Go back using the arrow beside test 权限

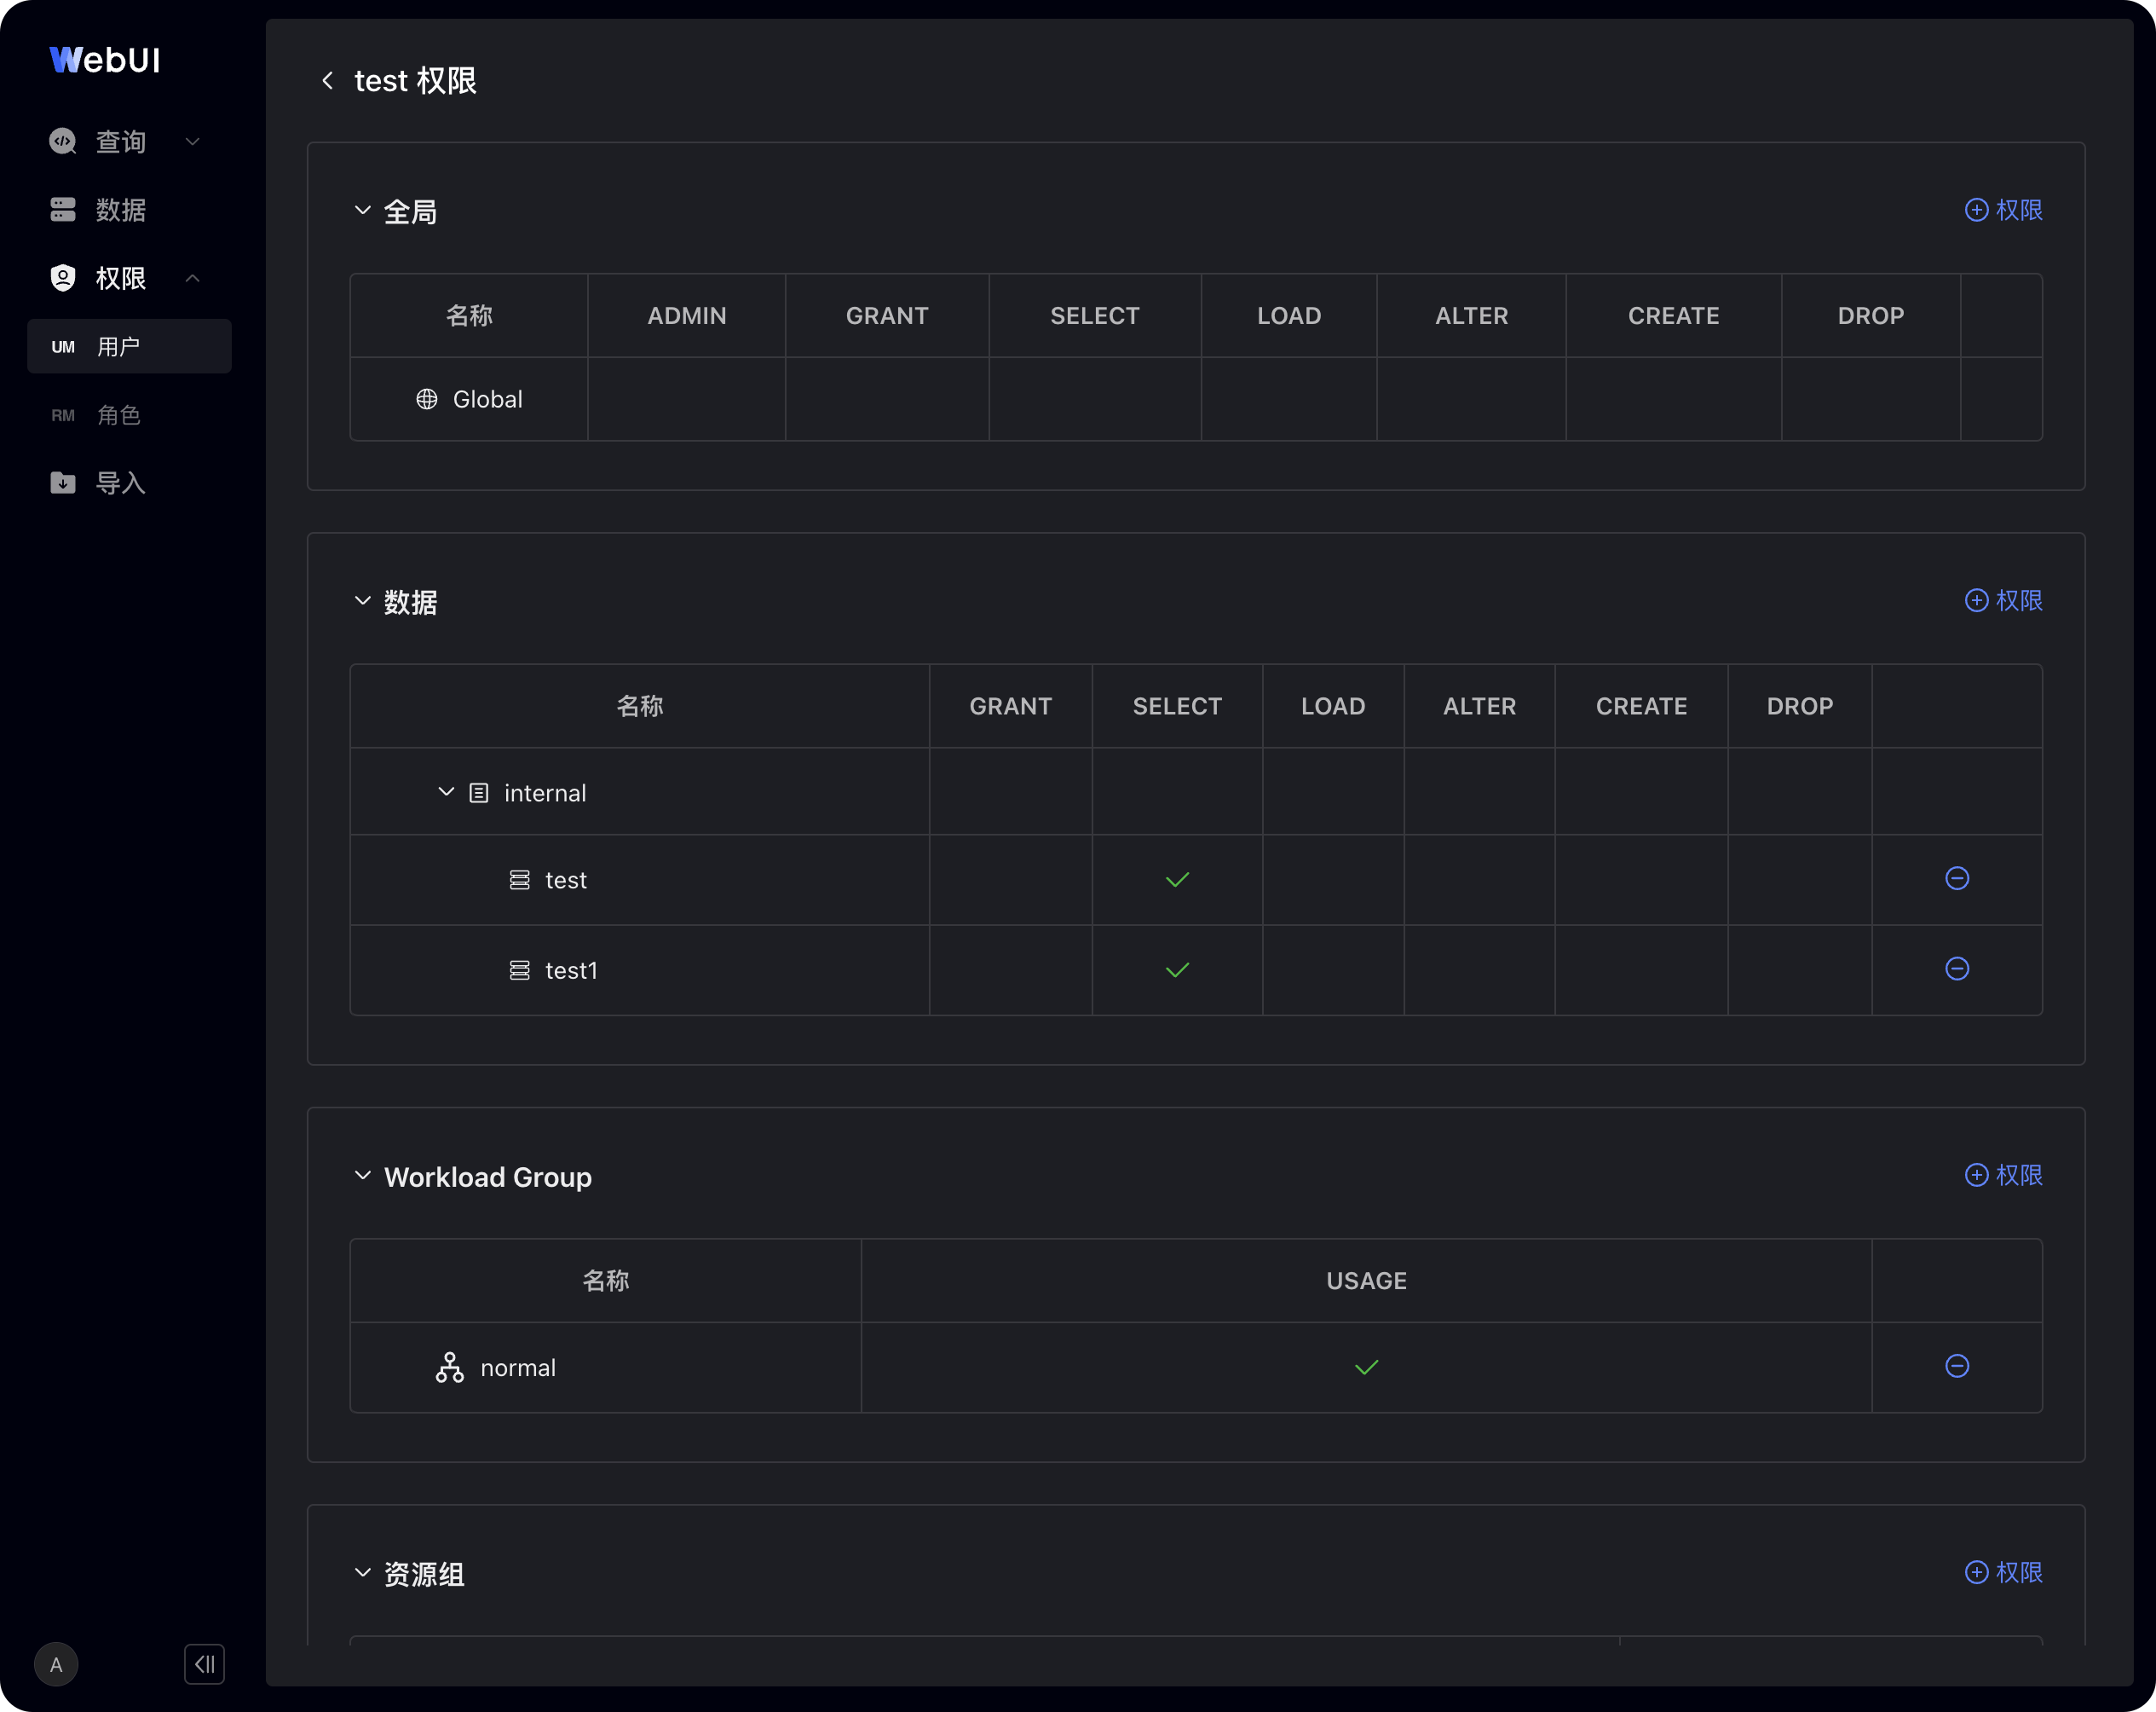328,80
